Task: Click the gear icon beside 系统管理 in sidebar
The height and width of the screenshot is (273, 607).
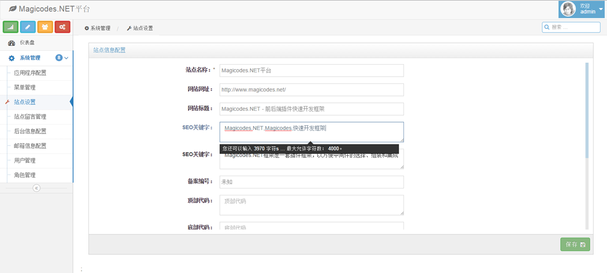Action: coord(12,58)
